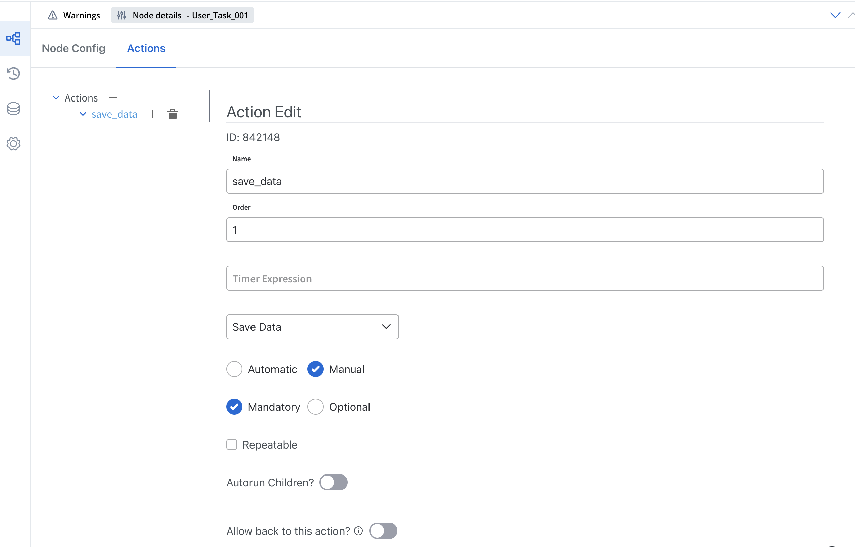Collapse the panel with the blue down chevron
Image resolution: width=855 pixels, height=547 pixels.
[835, 15]
